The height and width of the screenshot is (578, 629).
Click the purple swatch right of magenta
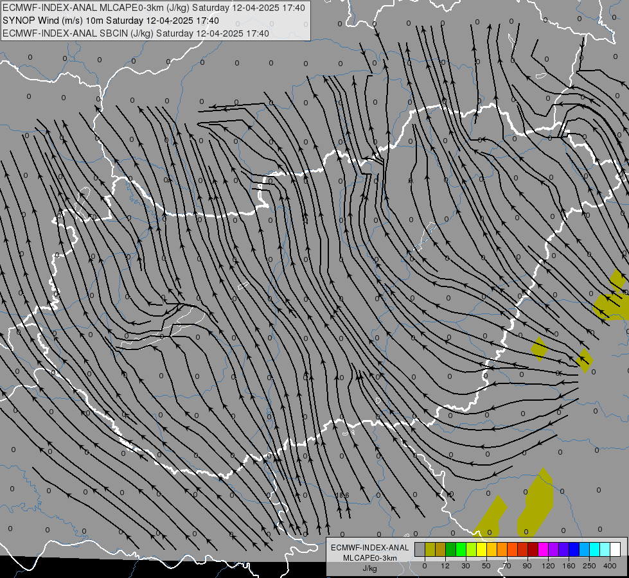[x=553, y=550]
